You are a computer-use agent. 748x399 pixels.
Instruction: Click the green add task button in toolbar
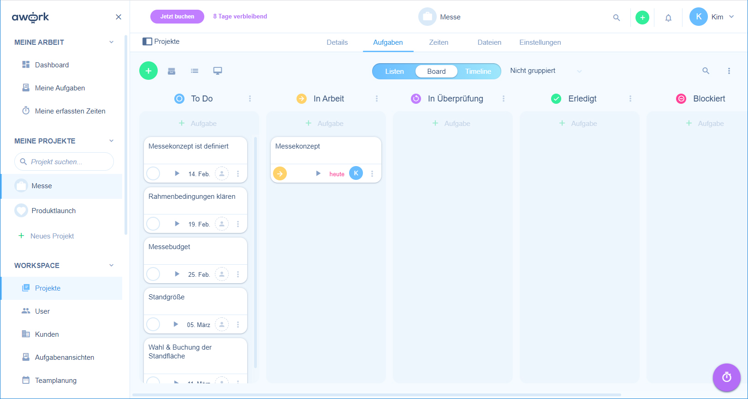point(148,71)
